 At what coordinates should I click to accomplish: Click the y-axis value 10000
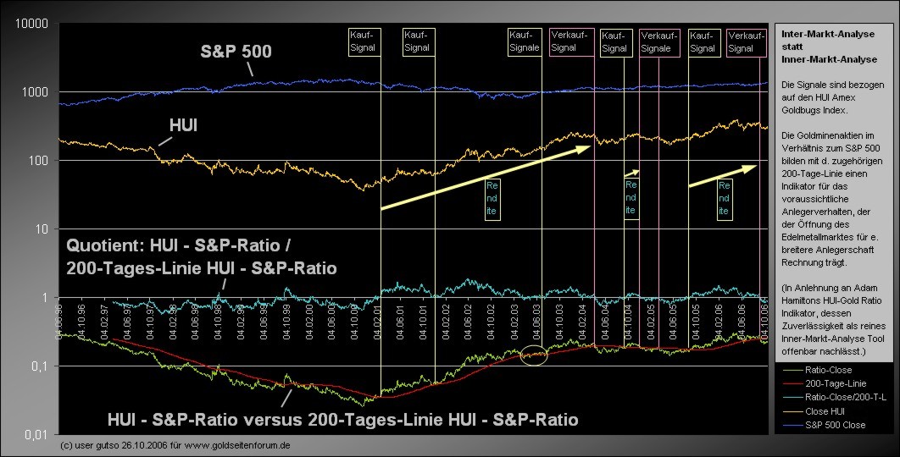[31, 24]
